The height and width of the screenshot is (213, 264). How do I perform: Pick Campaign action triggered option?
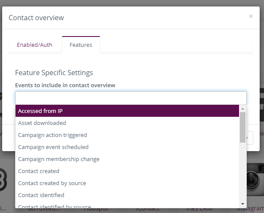pos(127,135)
